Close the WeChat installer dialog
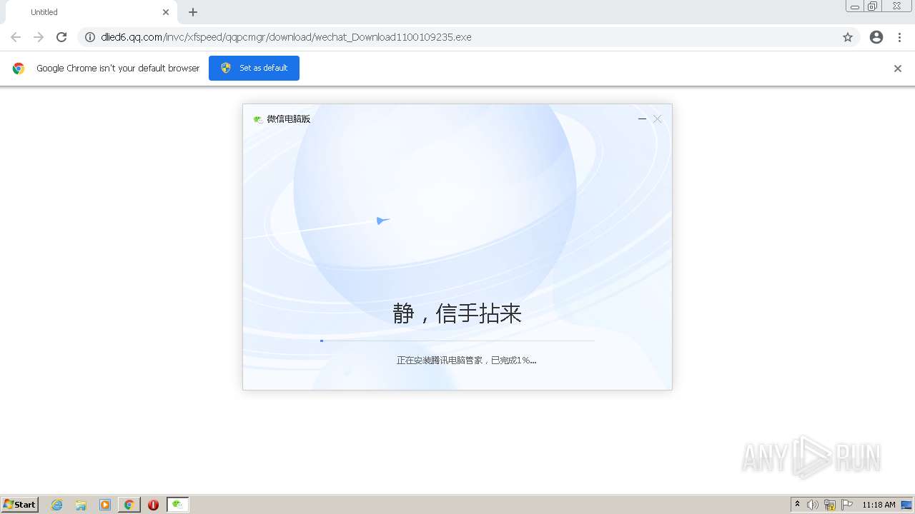The width and height of the screenshot is (915, 514). tap(658, 119)
